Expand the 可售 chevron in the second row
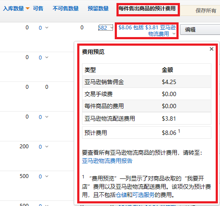 47,57
